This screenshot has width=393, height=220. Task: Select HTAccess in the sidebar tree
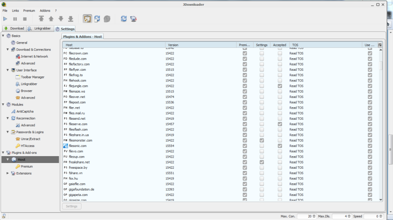point(28,146)
